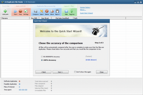Sort by the Filename column header

15,18
